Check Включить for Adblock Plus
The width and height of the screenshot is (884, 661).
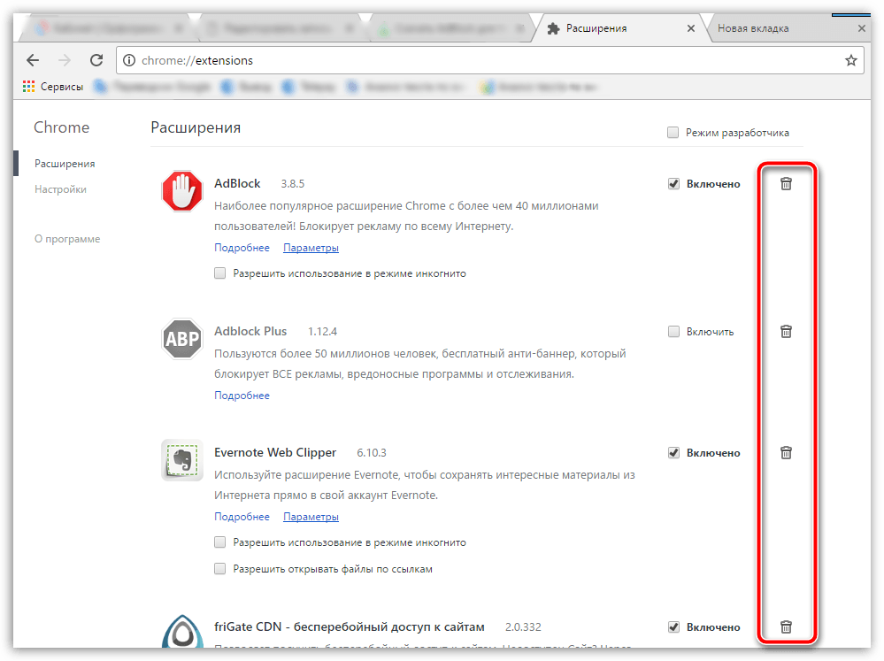tap(673, 332)
